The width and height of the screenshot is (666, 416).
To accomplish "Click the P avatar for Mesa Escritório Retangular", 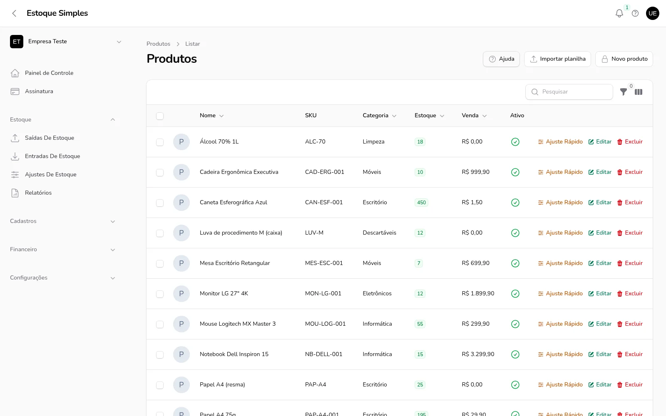I will click(181, 263).
